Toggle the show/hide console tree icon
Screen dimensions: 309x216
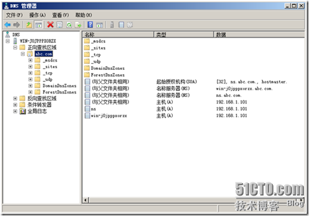(38, 25)
